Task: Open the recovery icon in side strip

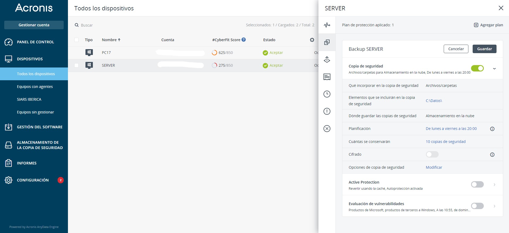Action: pos(327,60)
